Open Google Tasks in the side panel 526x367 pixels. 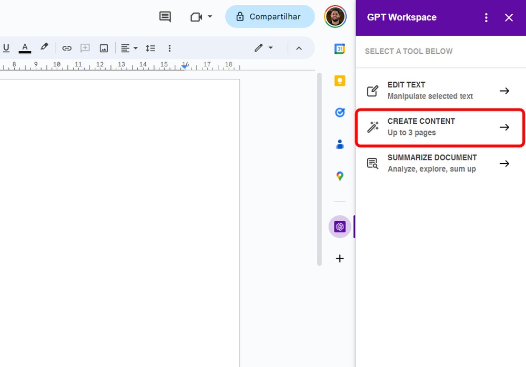(339, 112)
